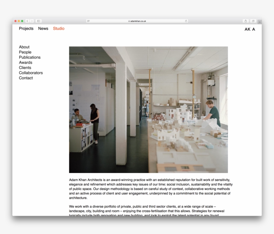This screenshot has height=234, width=274.
Task: Show all tabs overview icon
Action: (x=253, y=21)
